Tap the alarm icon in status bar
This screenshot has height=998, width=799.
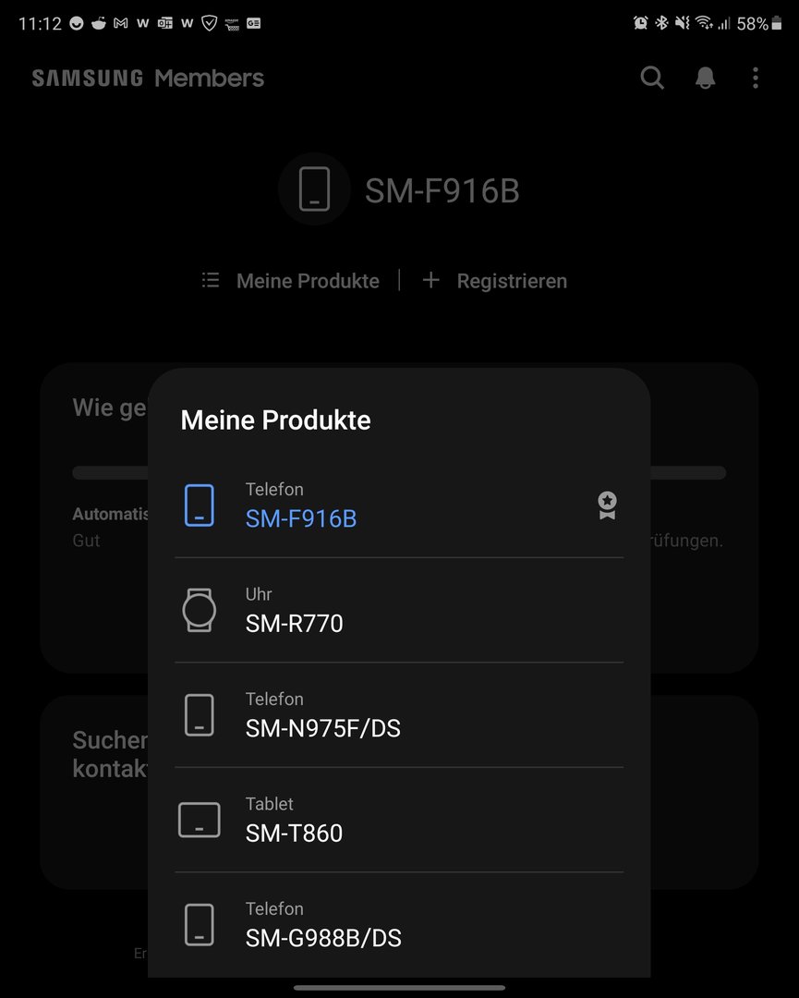[641, 23]
